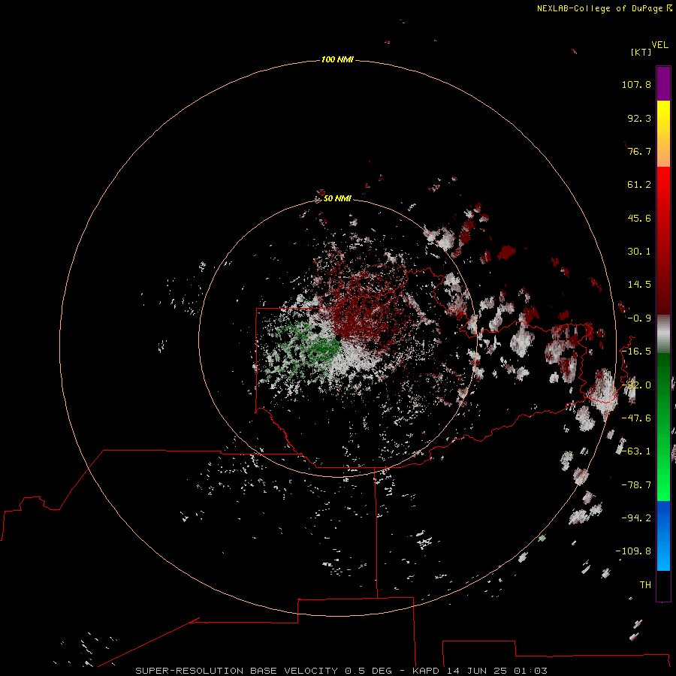Screen dimensions: 676x676
Task: Click the 14 JUN 25 01:03 timestamp
Action: pos(496,671)
